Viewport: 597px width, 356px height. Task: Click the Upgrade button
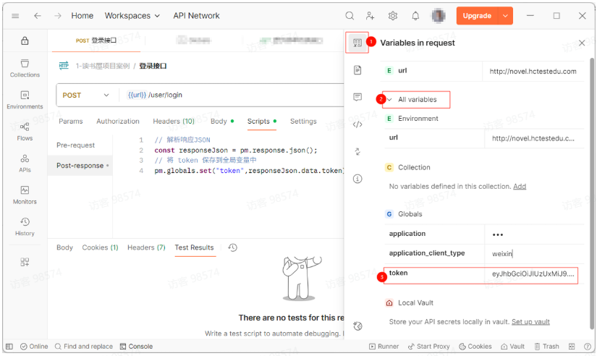(x=477, y=16)
